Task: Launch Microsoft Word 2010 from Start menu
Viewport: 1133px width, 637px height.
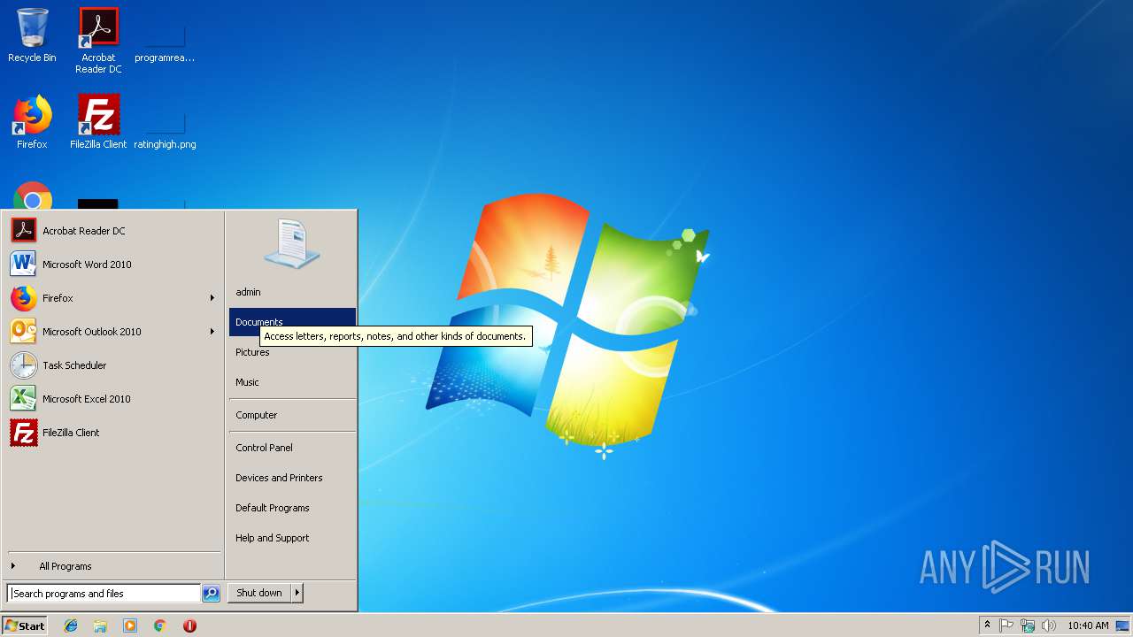Action: click(112, 265)
